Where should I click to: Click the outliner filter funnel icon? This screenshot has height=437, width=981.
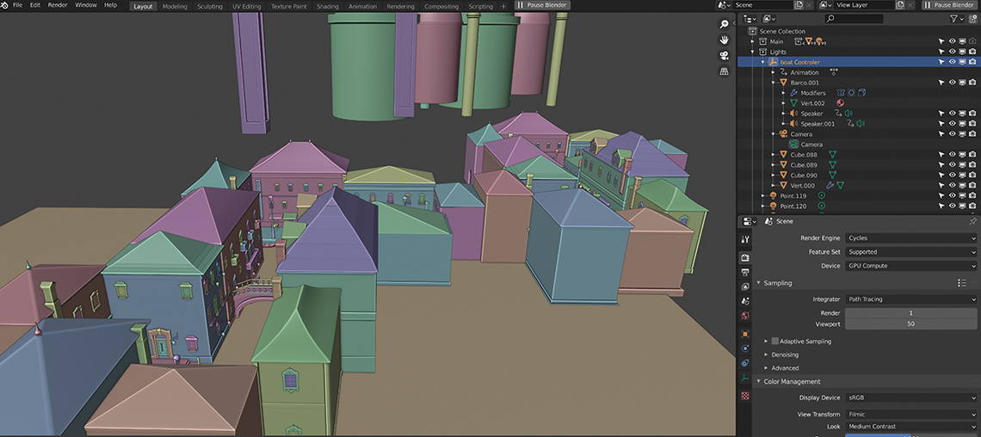pos(953,18)
